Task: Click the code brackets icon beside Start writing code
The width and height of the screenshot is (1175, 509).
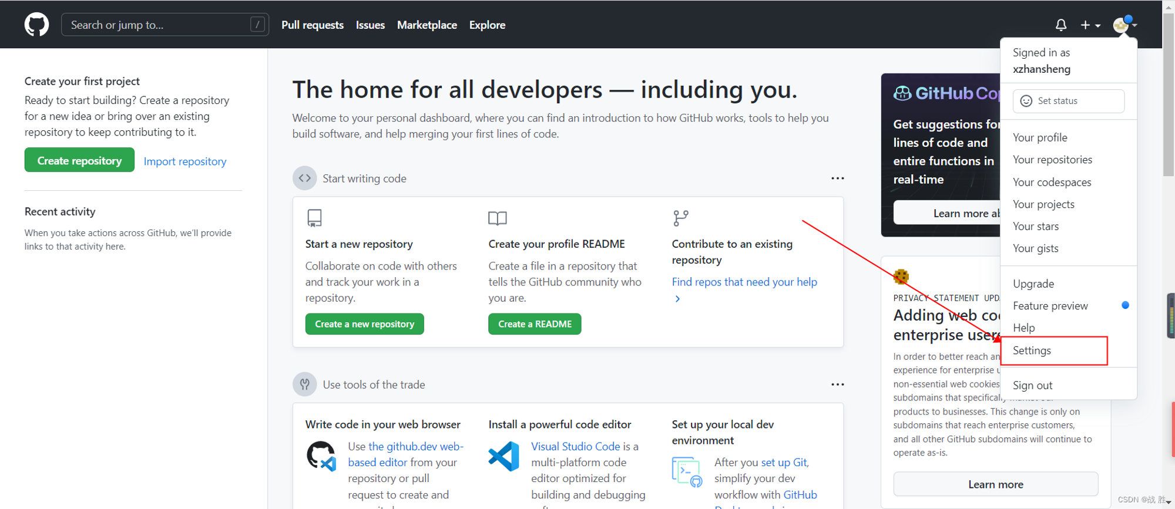Action: tap(304, 178)
